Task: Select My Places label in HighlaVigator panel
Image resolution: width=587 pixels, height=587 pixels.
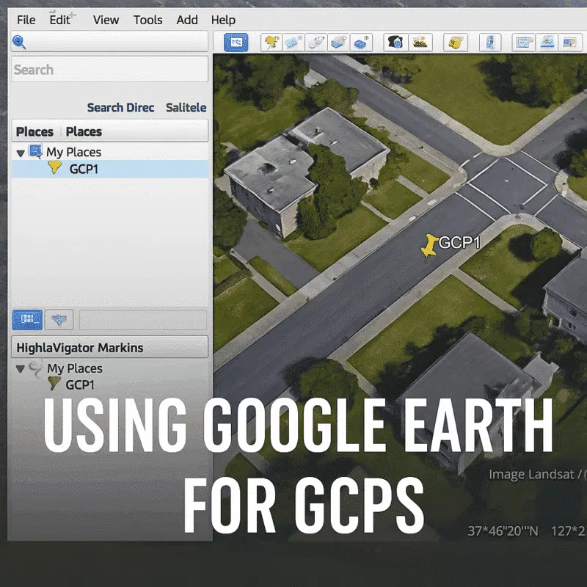Action: 75,368
